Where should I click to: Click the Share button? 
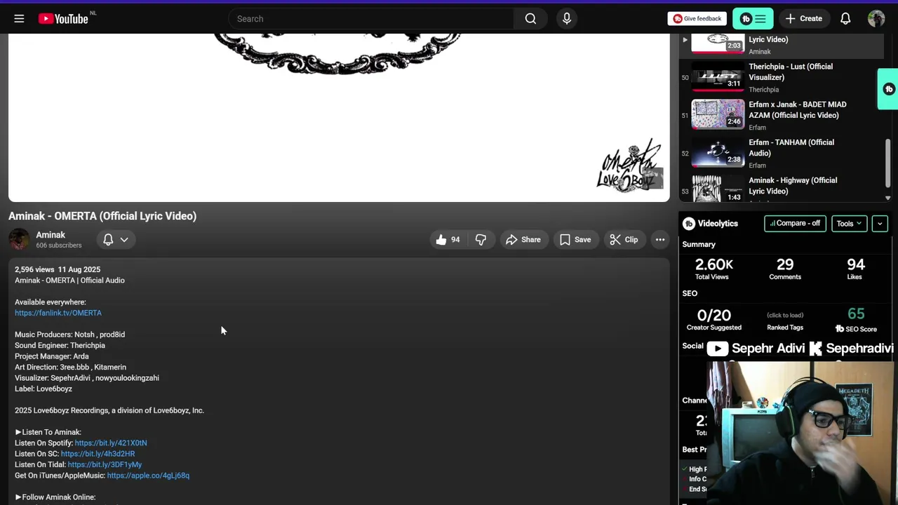click(523, 240)
